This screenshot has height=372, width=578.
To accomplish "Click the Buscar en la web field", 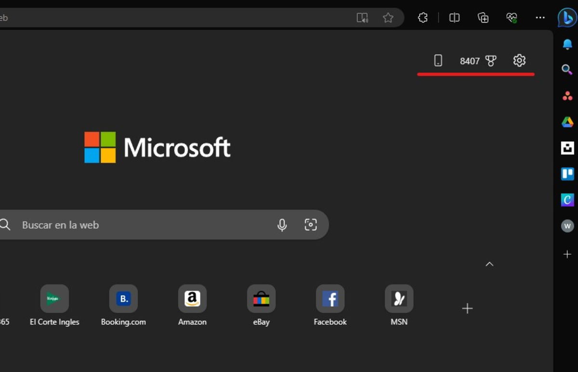I will pos(144,224).
